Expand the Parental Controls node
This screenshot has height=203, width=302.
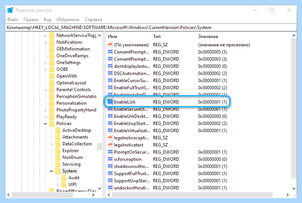point(45,90)
